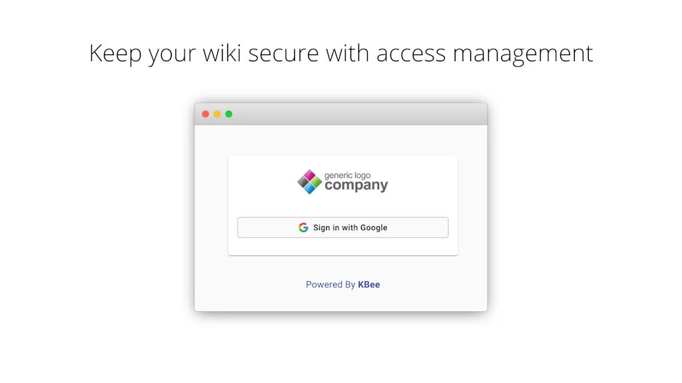682x383 pixels.
Task: Click the diamond-shaped company logo icon
Action: (310, 182)
